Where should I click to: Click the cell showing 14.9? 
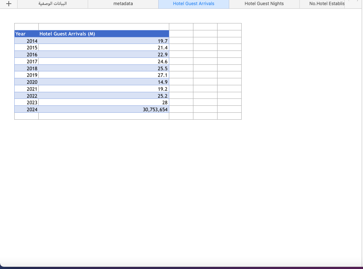coord(103,82)
